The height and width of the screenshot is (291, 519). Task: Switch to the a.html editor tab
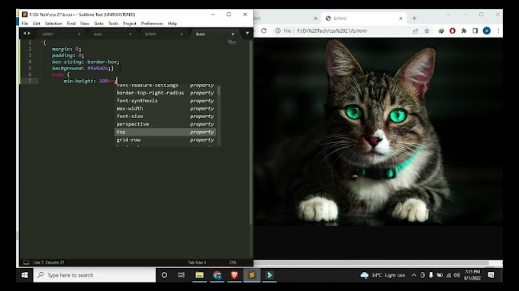coord(48,34)
